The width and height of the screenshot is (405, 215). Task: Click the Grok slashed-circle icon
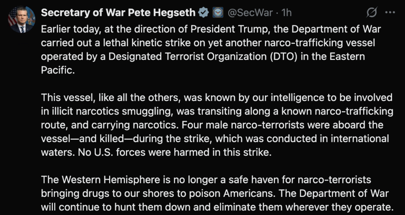click(x=371, y=13)
